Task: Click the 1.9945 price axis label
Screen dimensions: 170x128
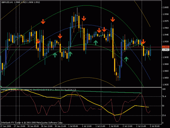Action: 166,35
